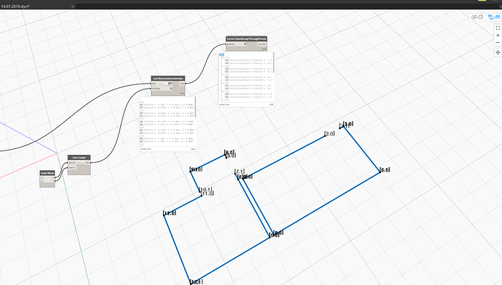502x285 pixels.
Task: Switch to 3D geometry preview navigation
Action: pyautogui.click(x=477, y=17)
